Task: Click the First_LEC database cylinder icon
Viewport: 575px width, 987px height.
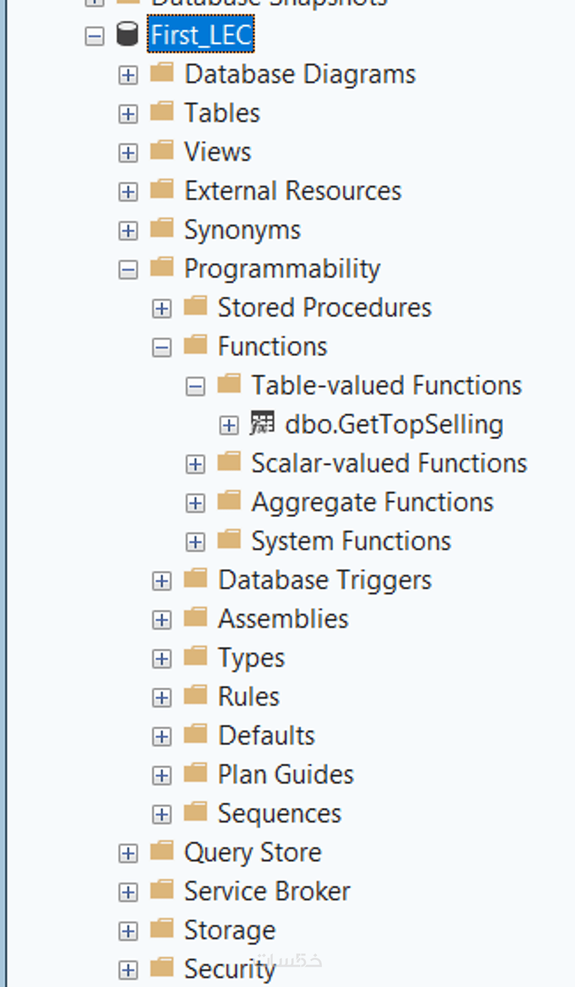Action: pos(127,35)
